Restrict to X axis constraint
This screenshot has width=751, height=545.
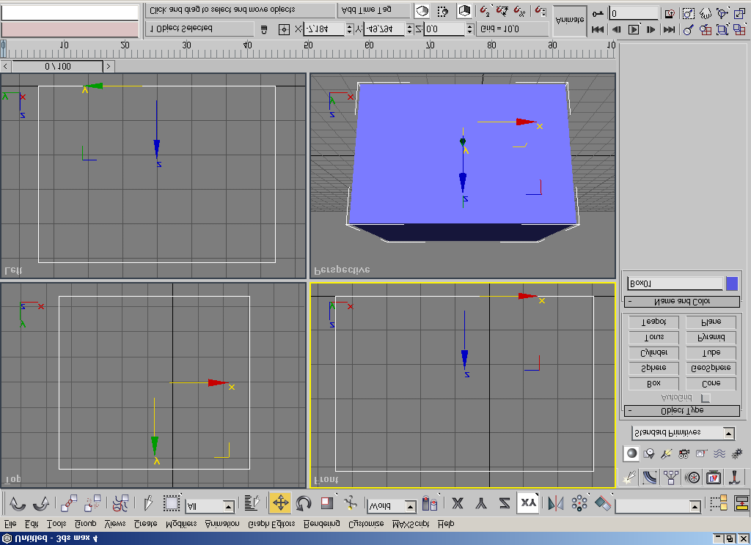tap(458, 503)
